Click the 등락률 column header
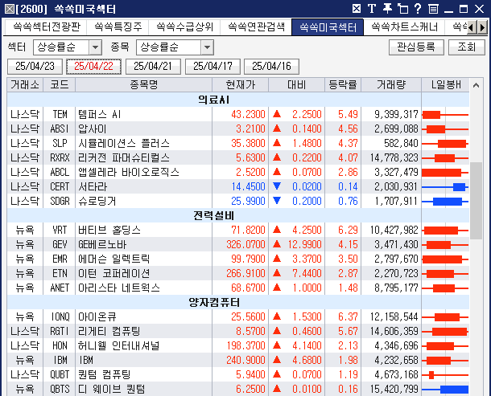This screenshot has height=396, width=491. pyautogui.click(x=343, y=84)
